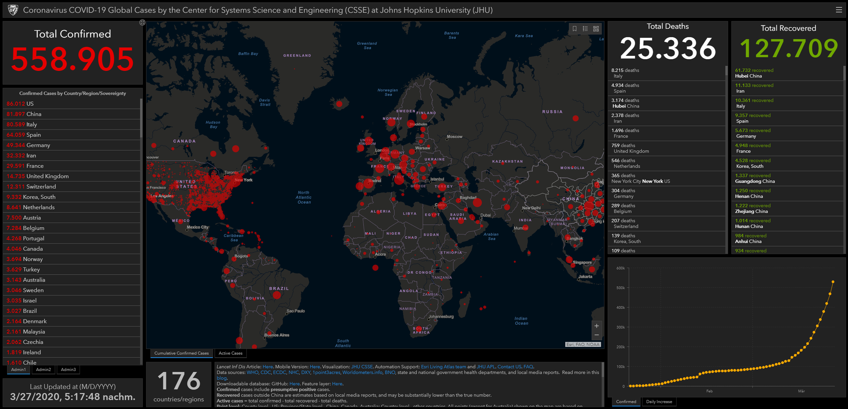848x409 pixels.
Task: Select the Korea, South confirmed row
Action: tap(72, 197)
